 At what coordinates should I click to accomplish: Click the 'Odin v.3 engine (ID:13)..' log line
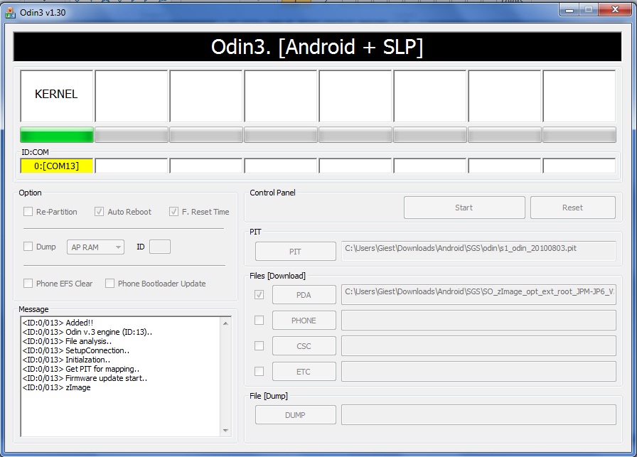87,332
